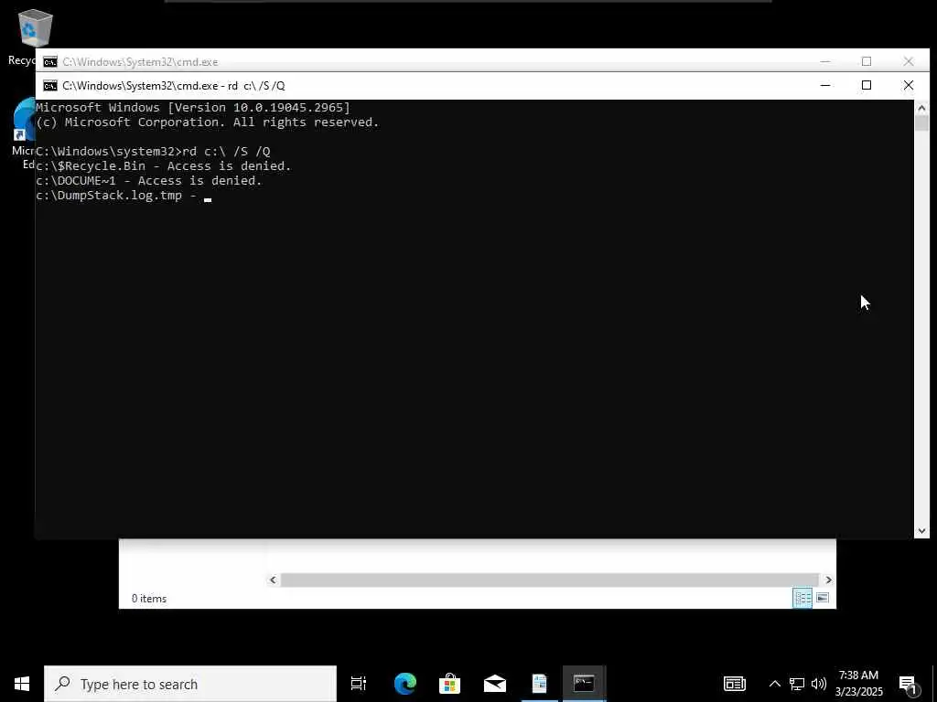This screenshot has height=702, width=937.
Task: Open the network status tray icon
Action: pos(797,684)
